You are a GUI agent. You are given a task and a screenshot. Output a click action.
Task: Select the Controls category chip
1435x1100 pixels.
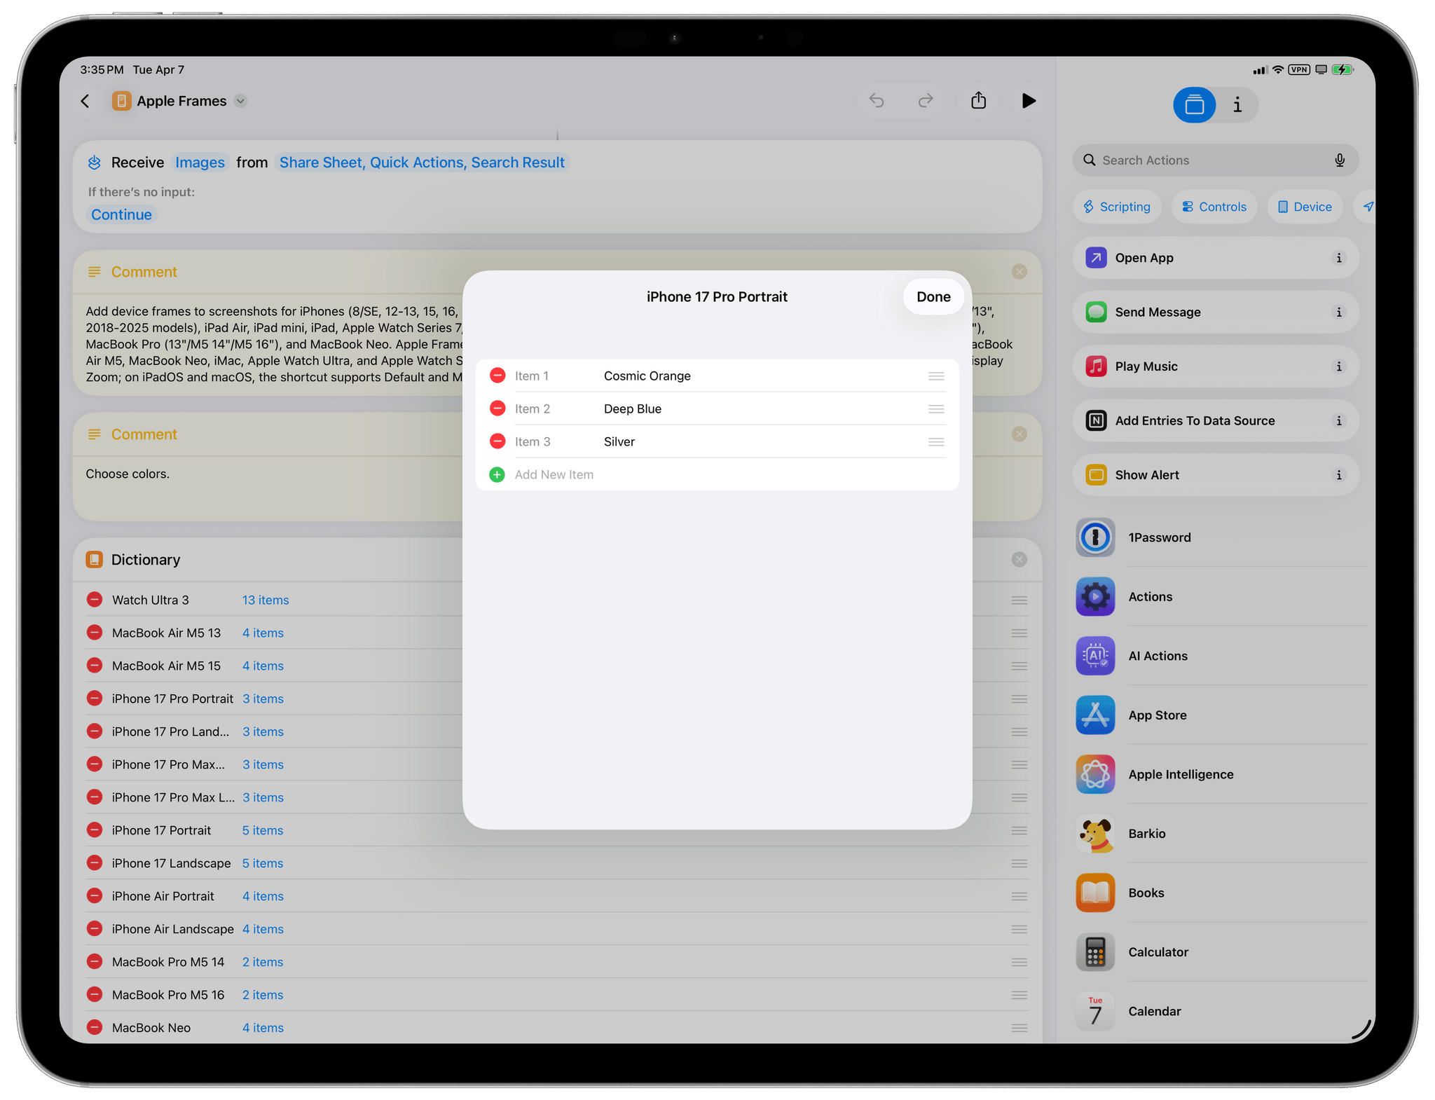(1214, 207)
